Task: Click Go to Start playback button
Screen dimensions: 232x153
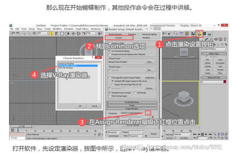Action: tap(194, 134)
